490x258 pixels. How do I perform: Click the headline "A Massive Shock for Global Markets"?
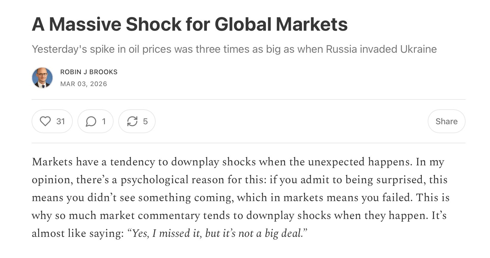pyautogui.click(x=190, y=24)
